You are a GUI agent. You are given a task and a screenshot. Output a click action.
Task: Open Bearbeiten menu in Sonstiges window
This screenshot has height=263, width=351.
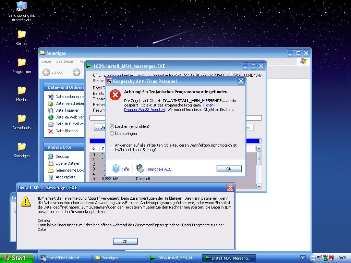(x=65, y=61)
